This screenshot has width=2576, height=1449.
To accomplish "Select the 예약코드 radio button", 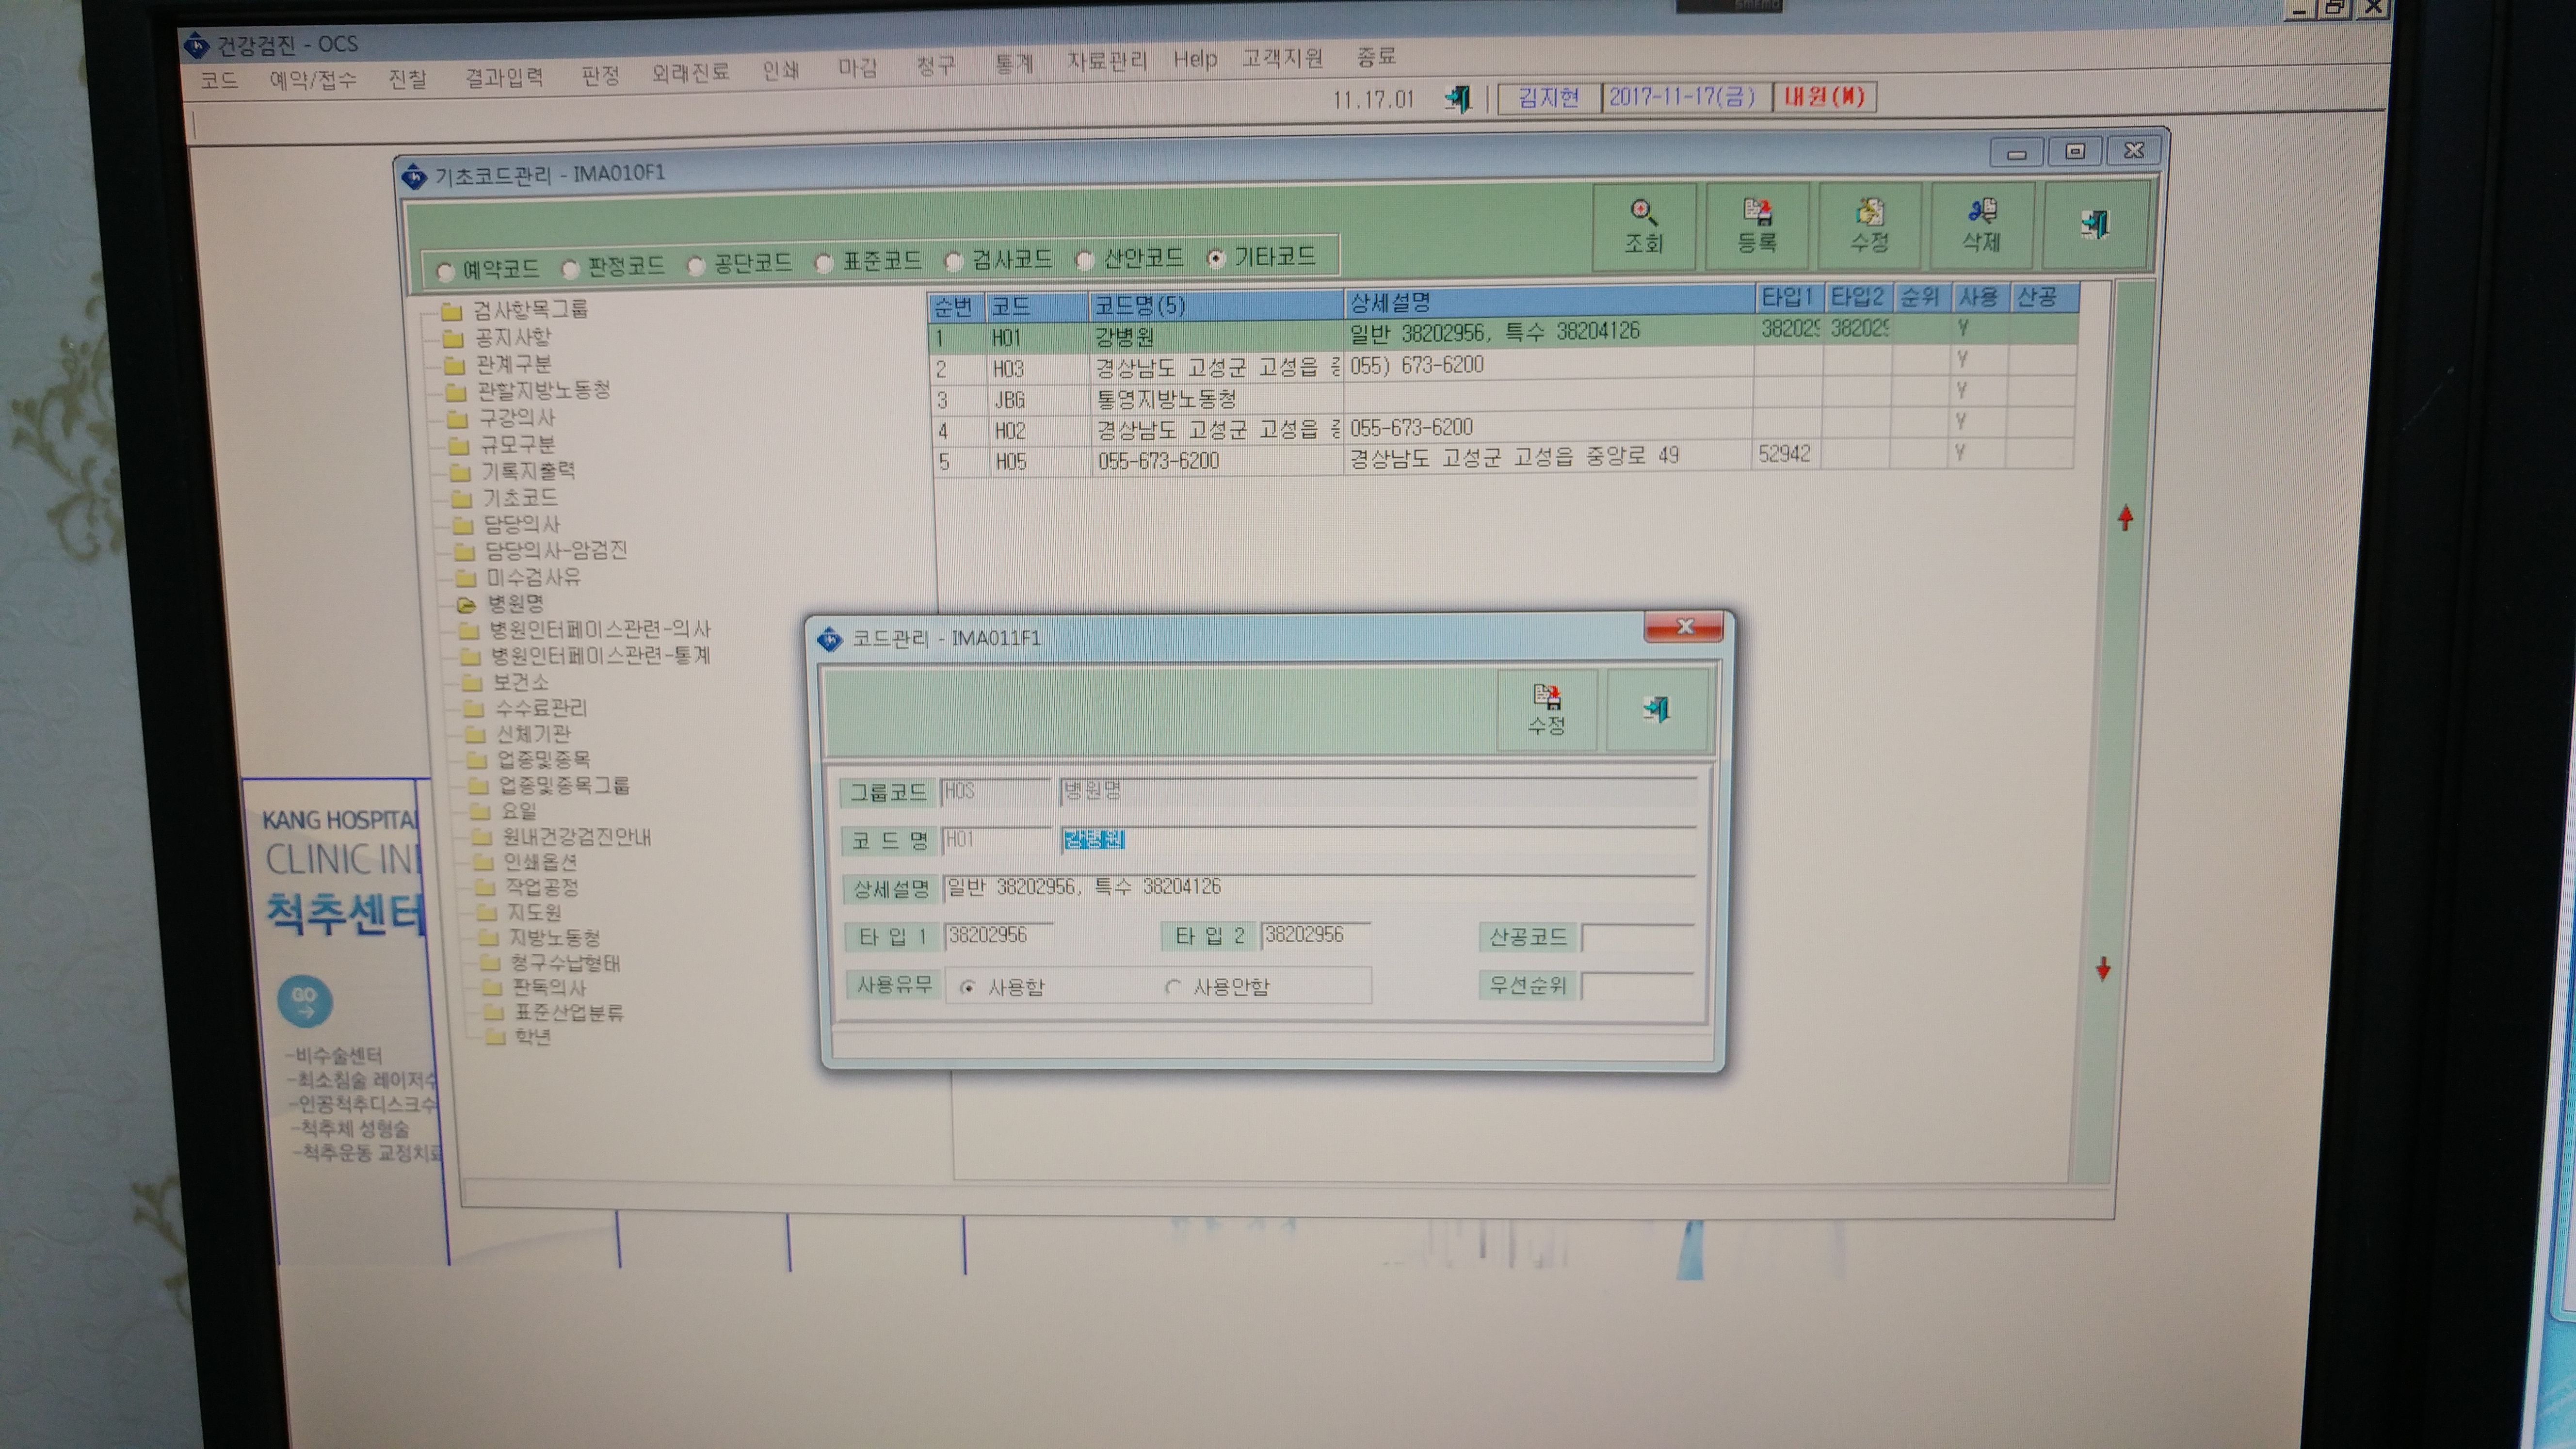I will pyautogui.click(x=445, y=271).
